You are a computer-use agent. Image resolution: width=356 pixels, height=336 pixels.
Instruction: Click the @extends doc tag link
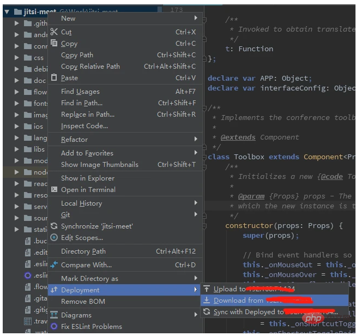[x=238, y=137]
